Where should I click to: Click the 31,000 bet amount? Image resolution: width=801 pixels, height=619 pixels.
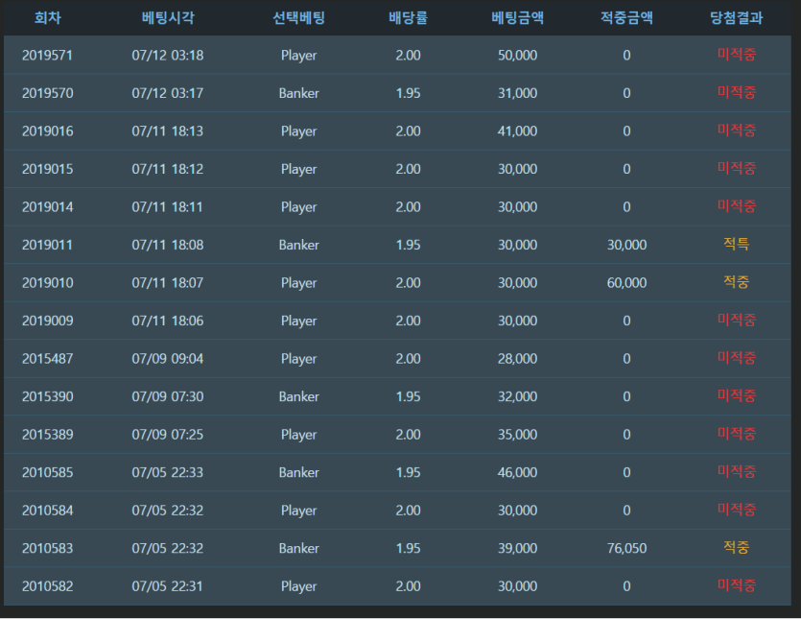click(517, 93)
